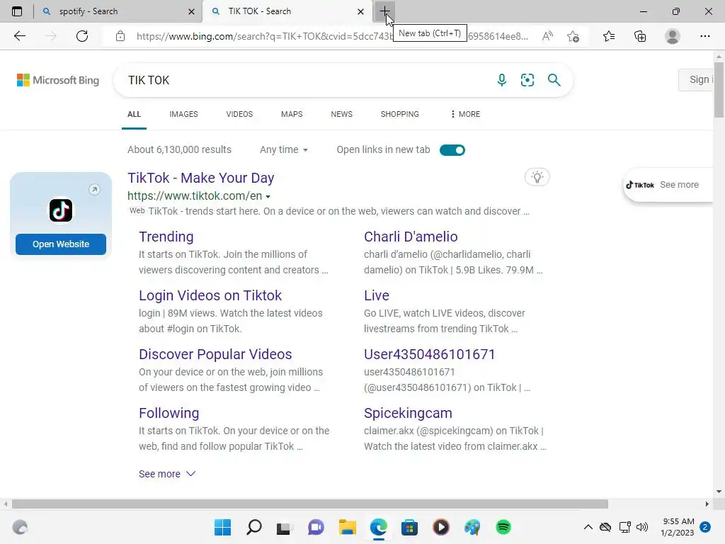Refresh the current page

tap(82, 36)
